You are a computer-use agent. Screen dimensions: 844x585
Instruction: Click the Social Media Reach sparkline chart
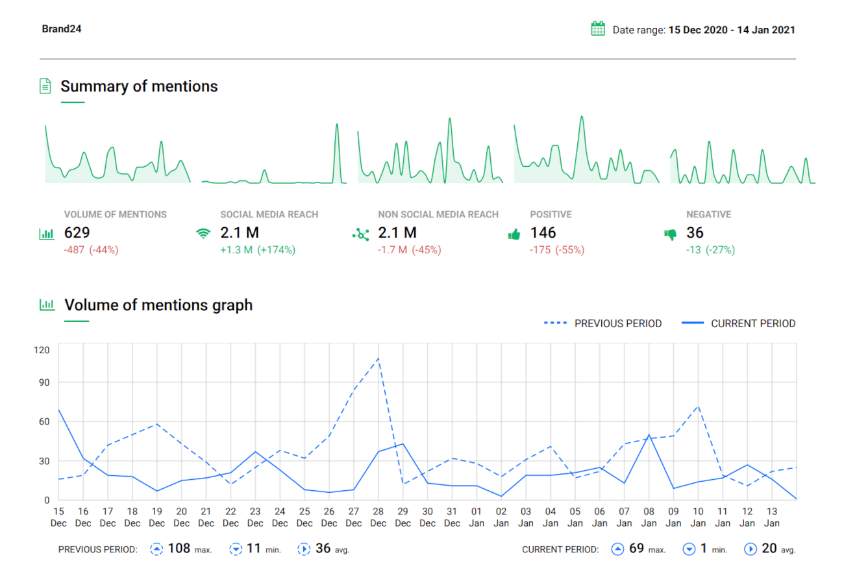point(273,156)
